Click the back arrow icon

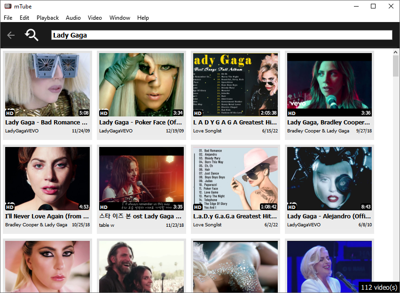tap(11, 35)
